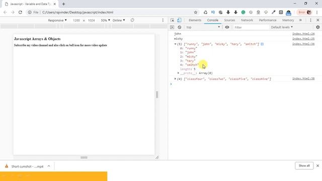Screen dimensions: 322x181
Task: Click the user profile avatar
Action: [x=309, y=12]
